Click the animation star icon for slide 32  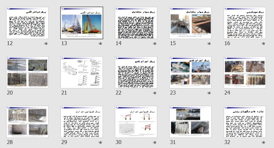pyautogui.click(x=263, y=142)
